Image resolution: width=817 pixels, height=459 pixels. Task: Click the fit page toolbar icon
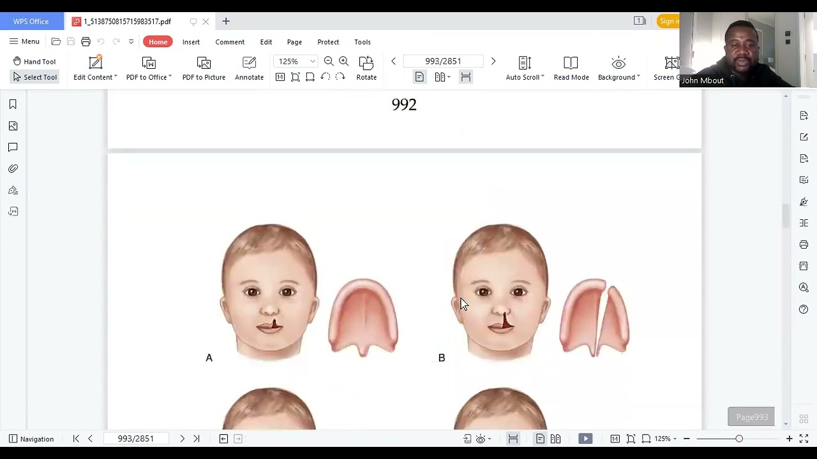pos(295,77)
